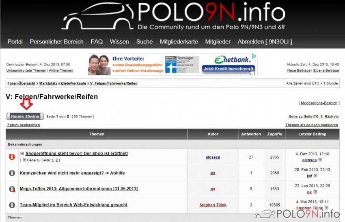This screenshot has width=345, height=222.
Task: Open Persönlicher Bereich
Action: (x=56, y=41)
